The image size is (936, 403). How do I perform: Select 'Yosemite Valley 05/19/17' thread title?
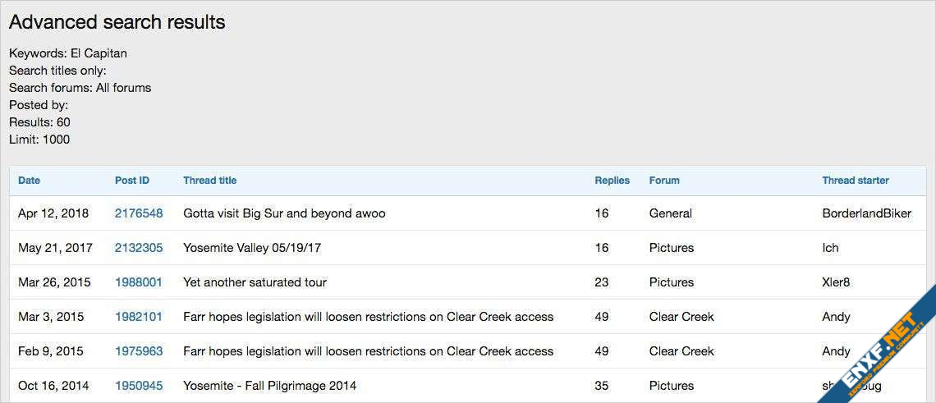pyautogui.click(x=251, y=248)
